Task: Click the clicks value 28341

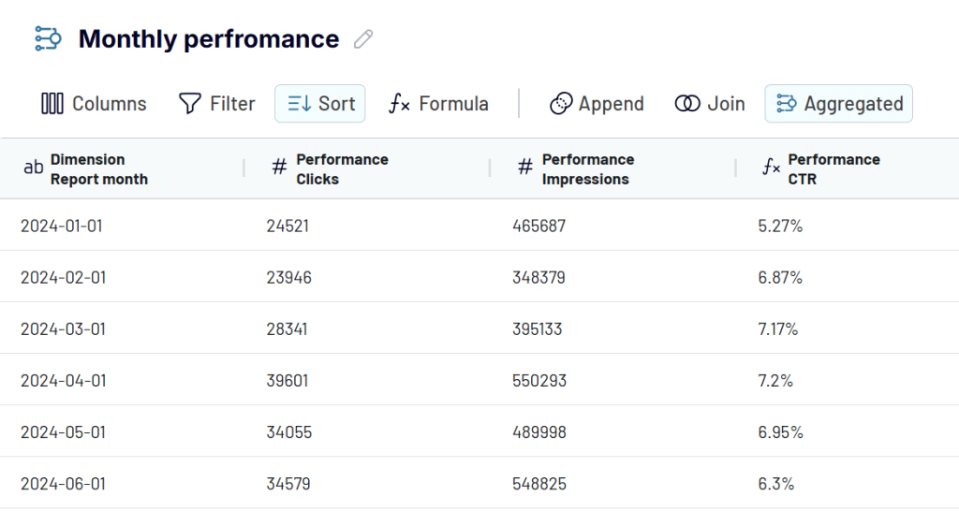Action: 287,329
